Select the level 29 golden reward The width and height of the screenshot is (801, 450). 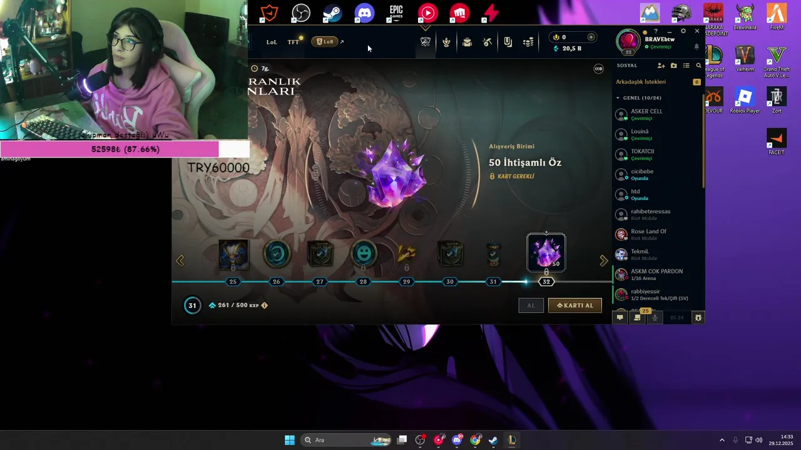pyautogui.click(x=407, y=254)
